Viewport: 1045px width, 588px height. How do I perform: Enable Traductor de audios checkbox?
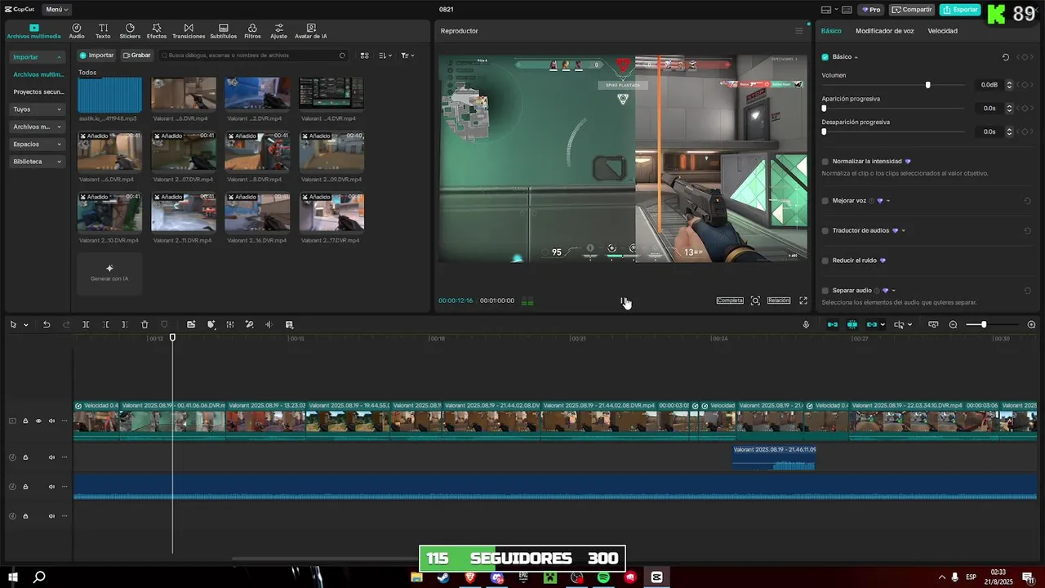[x=825, y=231]
